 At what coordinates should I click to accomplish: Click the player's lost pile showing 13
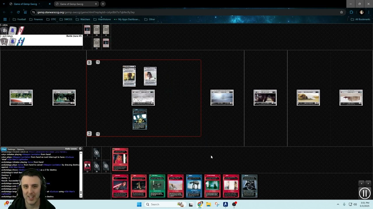click(87, 166)
